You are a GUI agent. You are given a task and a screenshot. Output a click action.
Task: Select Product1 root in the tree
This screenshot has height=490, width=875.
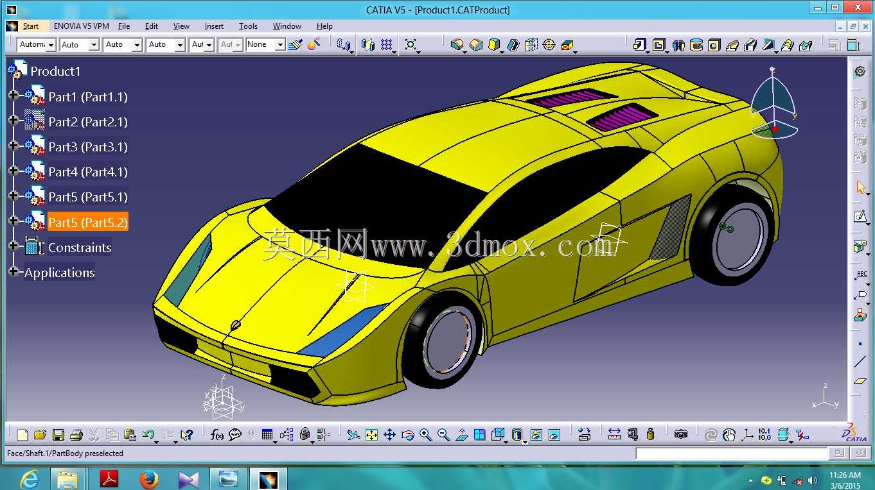point(55,71)
